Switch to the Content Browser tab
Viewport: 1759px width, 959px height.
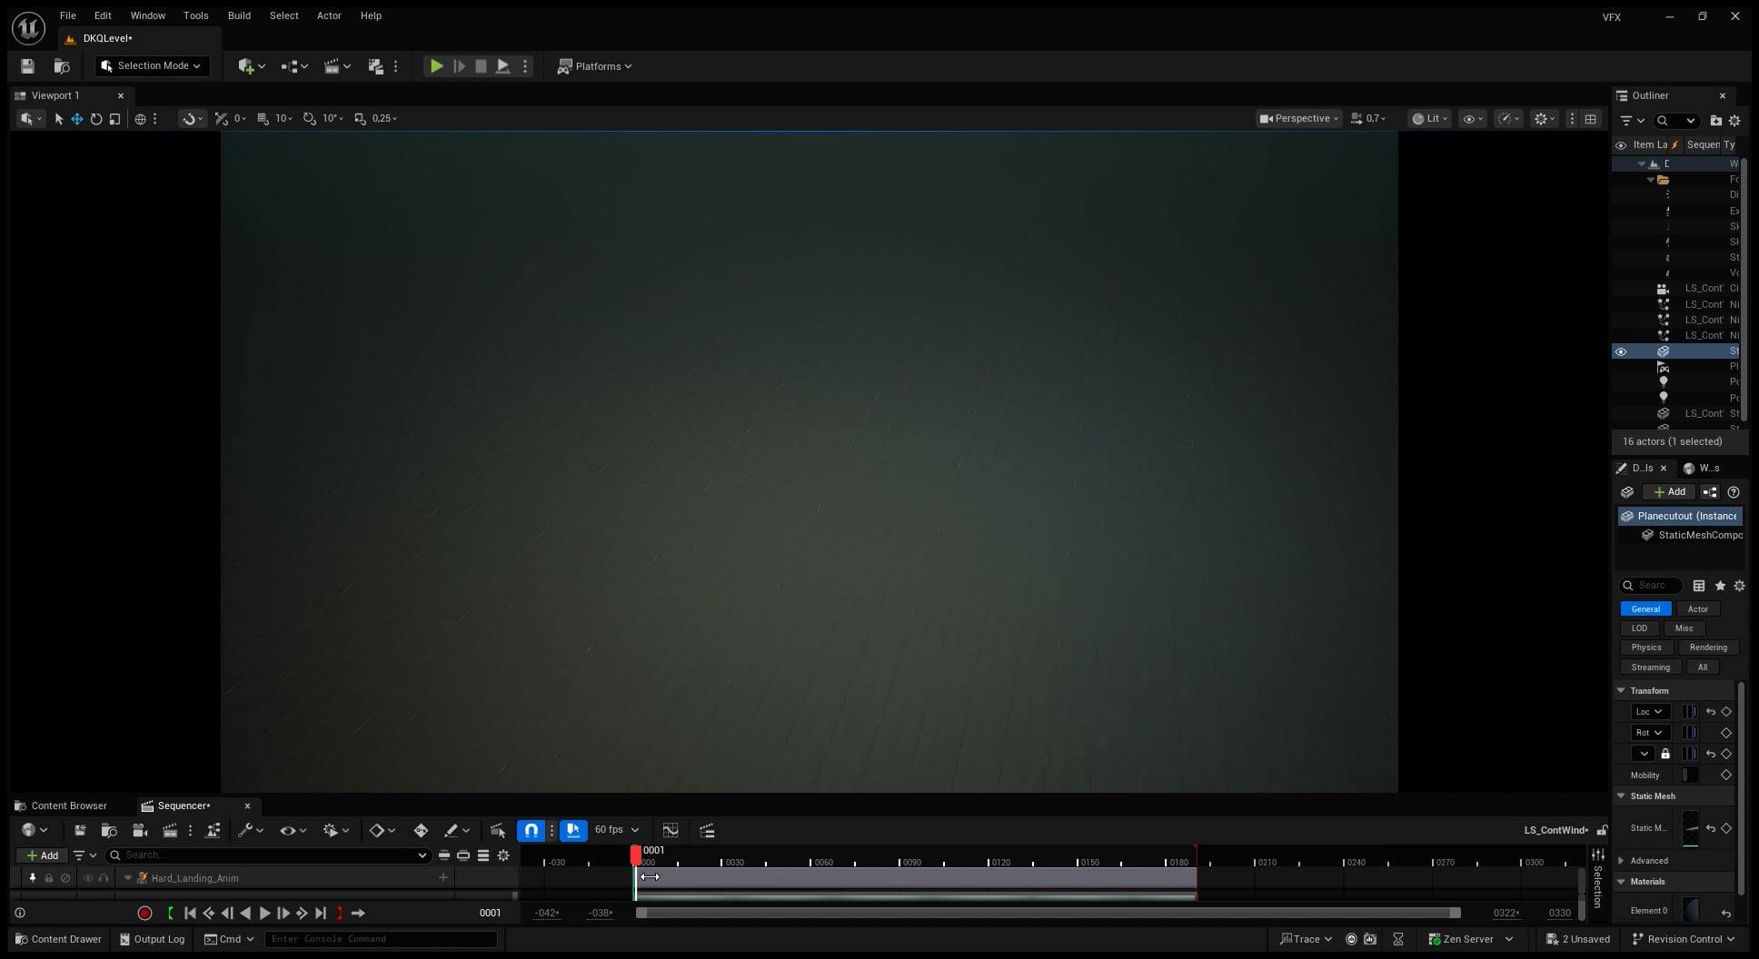coord(61,806)
